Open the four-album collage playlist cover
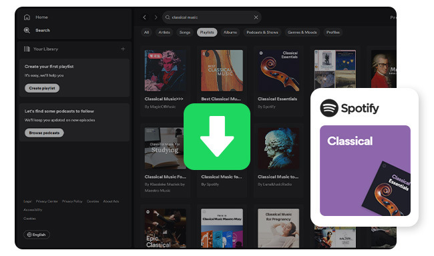 [x=335, y=69]
